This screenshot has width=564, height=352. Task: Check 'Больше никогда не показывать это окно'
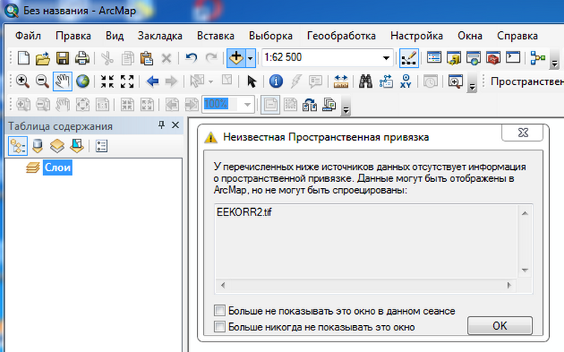[219, 326]
